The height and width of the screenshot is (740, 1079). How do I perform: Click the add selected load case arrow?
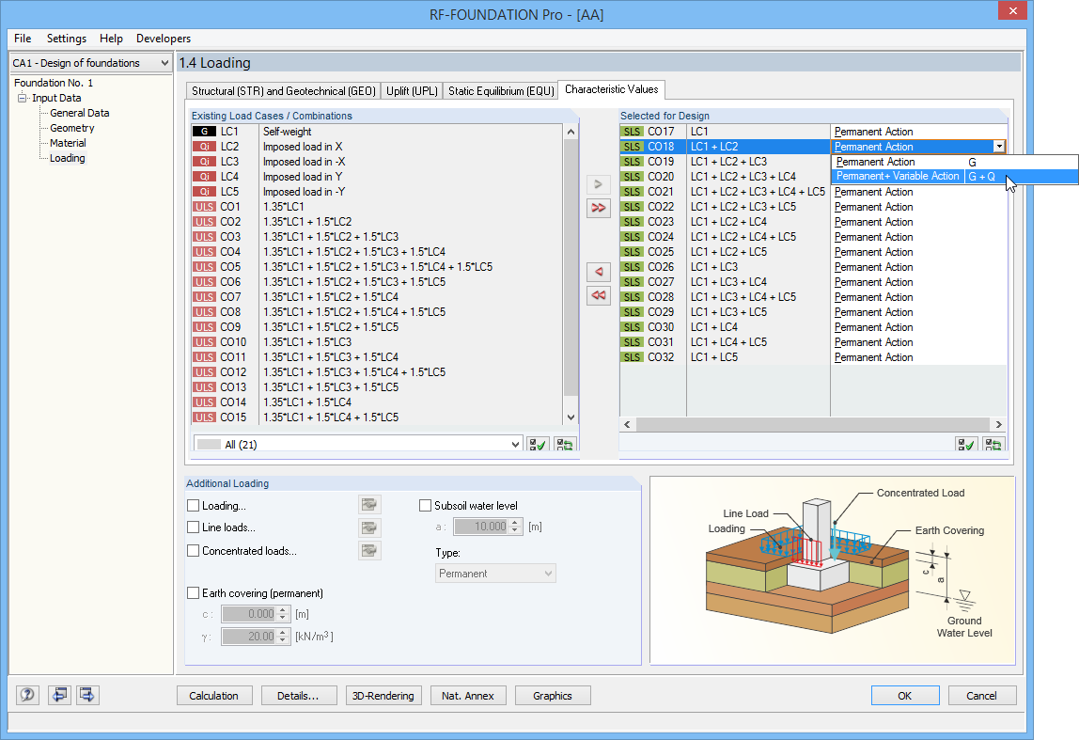pos(598,184)
